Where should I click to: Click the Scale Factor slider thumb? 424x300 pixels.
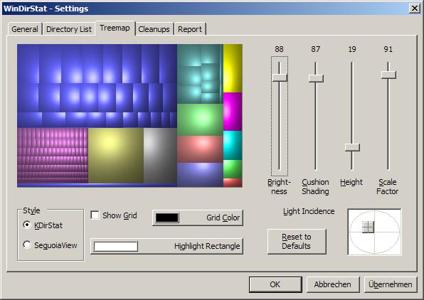tap(388, 75)
